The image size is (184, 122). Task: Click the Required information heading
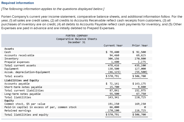pos(18,3)
